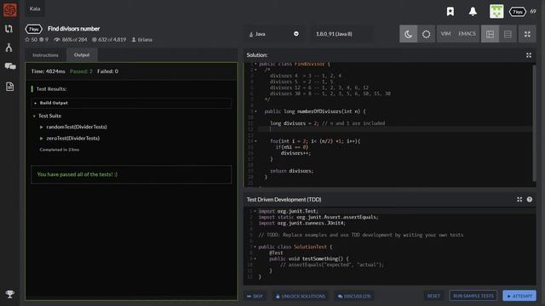Open the Java language dropdown
Image resolution: width=545 pixels, height=306 pixels.
tap(273, 34)
